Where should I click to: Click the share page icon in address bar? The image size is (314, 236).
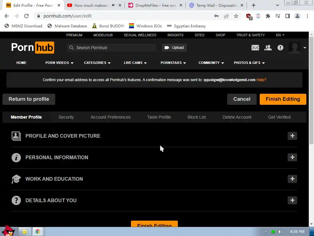tap(226, 16)
